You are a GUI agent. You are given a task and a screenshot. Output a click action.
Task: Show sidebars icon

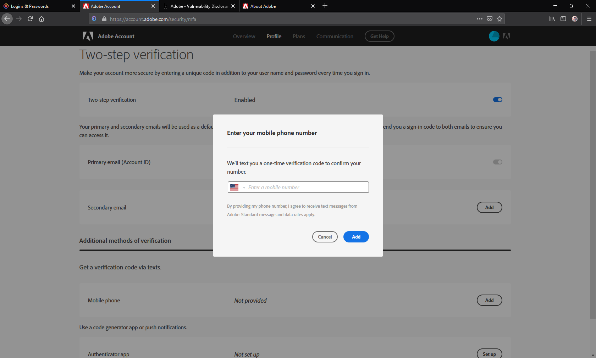coord(563,19)
